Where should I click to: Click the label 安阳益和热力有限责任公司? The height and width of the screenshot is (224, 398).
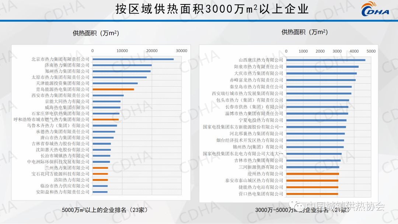[63, 192]
